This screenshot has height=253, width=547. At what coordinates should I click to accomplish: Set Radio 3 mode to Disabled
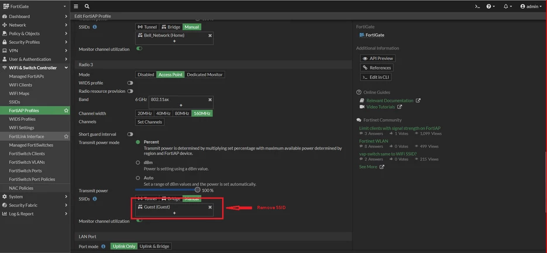[146, 75]
